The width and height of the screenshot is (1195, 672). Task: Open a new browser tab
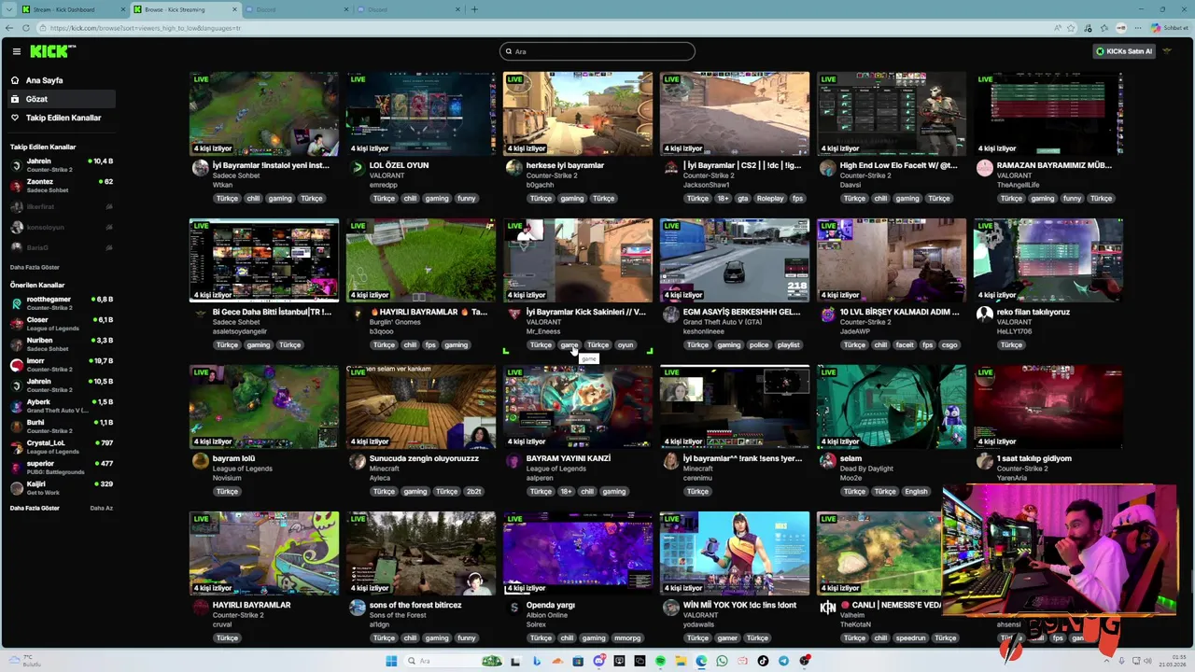pos(474,9)
